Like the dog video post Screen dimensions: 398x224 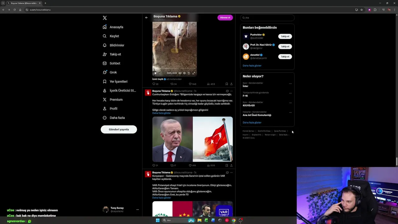point(192,84)
